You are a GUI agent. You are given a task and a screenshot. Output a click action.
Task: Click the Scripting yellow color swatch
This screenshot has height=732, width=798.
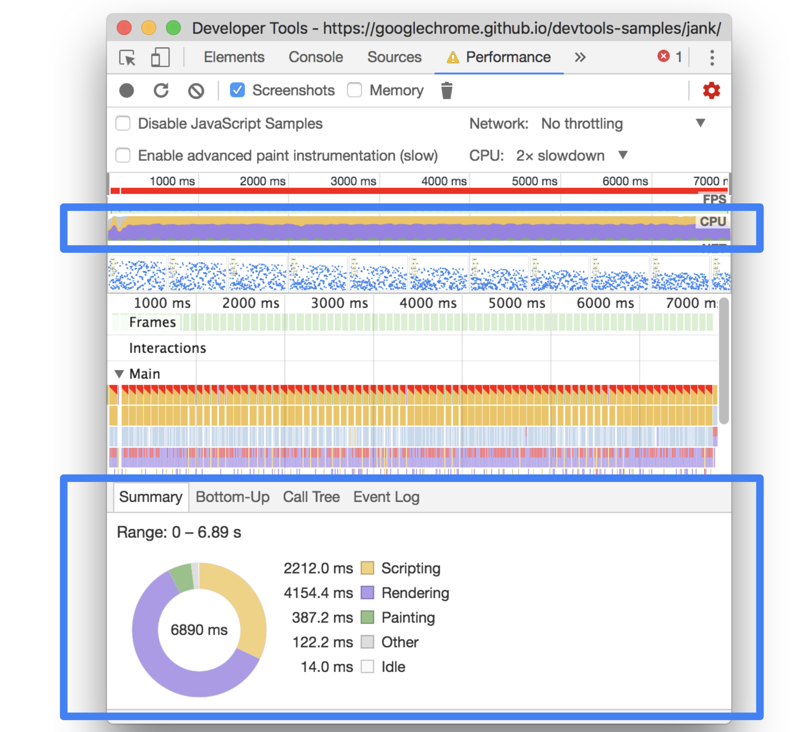point(367,568)
